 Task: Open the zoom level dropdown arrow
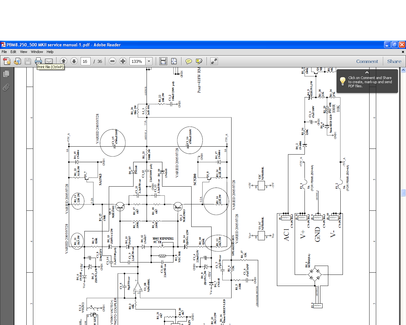tap(149, 61)
